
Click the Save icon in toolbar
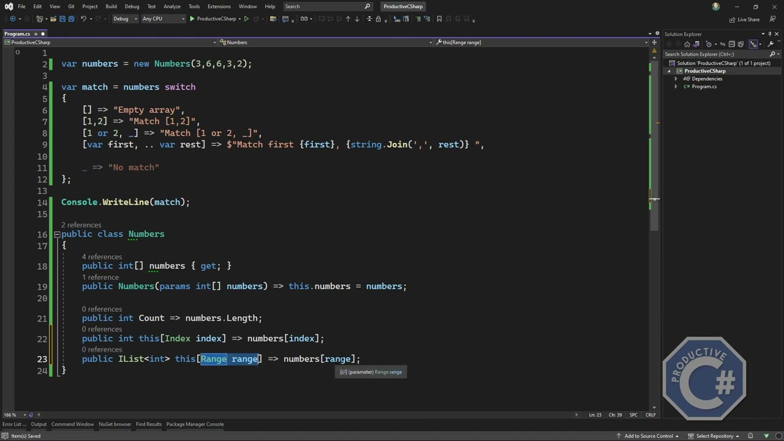[x=62, y=18]
